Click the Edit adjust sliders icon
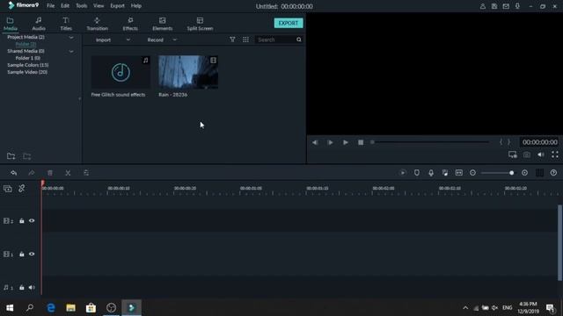 (x=86, y=173)
